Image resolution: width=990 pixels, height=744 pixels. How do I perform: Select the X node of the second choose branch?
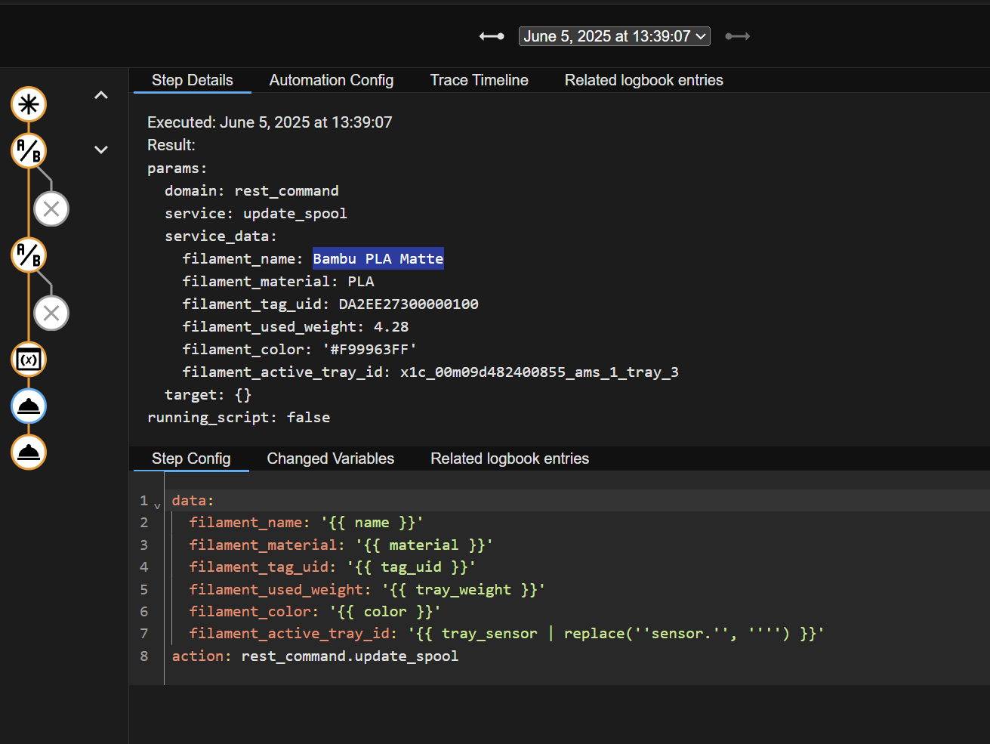pyautogui.click(x=51, y=313)
